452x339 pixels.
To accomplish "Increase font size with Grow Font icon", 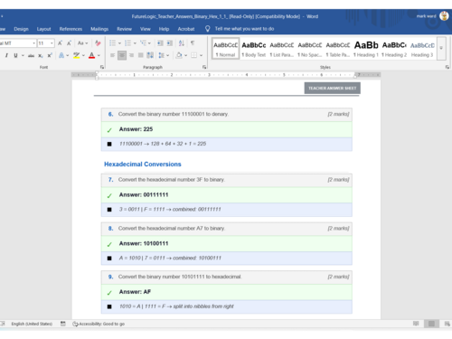I will pos(60,43).
